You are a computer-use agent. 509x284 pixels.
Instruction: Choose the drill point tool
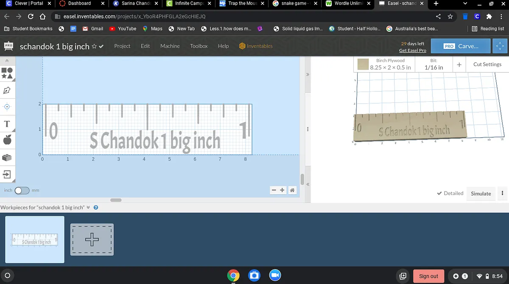coord(7,107)
